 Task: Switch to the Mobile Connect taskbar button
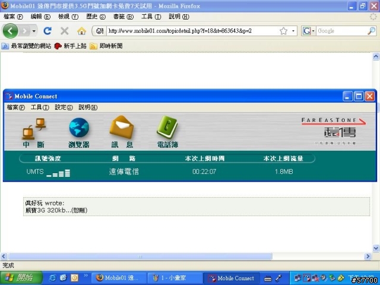click(231, 278)
